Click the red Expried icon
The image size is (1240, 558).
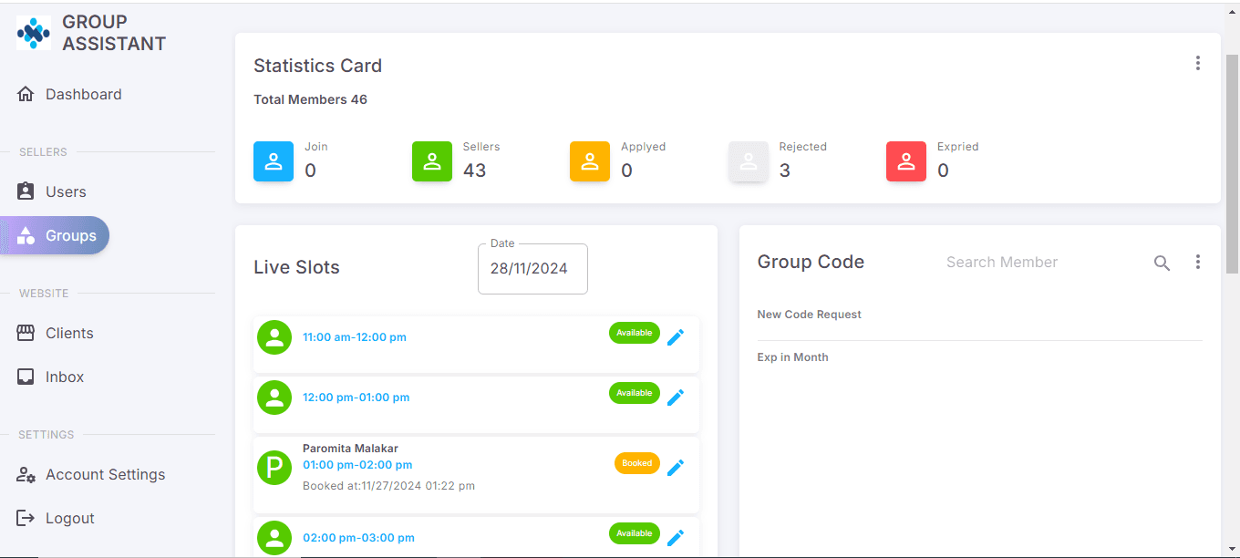click(906, 161)
